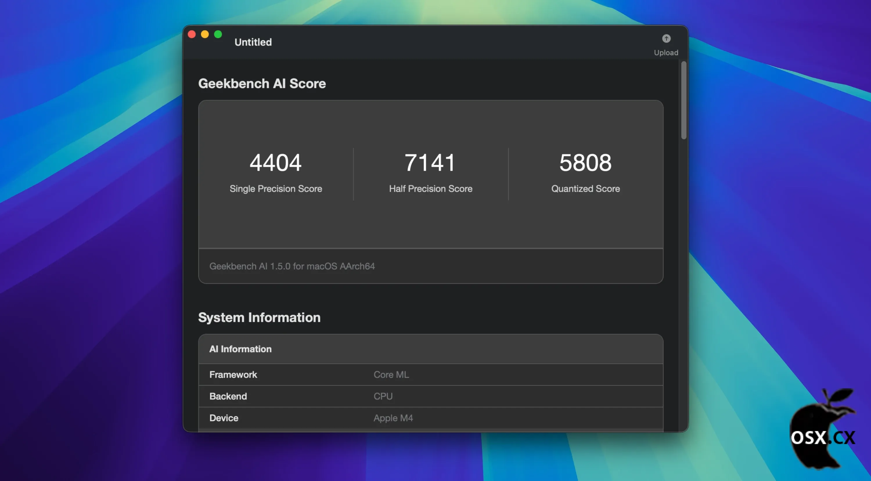Click the green full-screen button
The image size is (871, 481).
(218, 34)
